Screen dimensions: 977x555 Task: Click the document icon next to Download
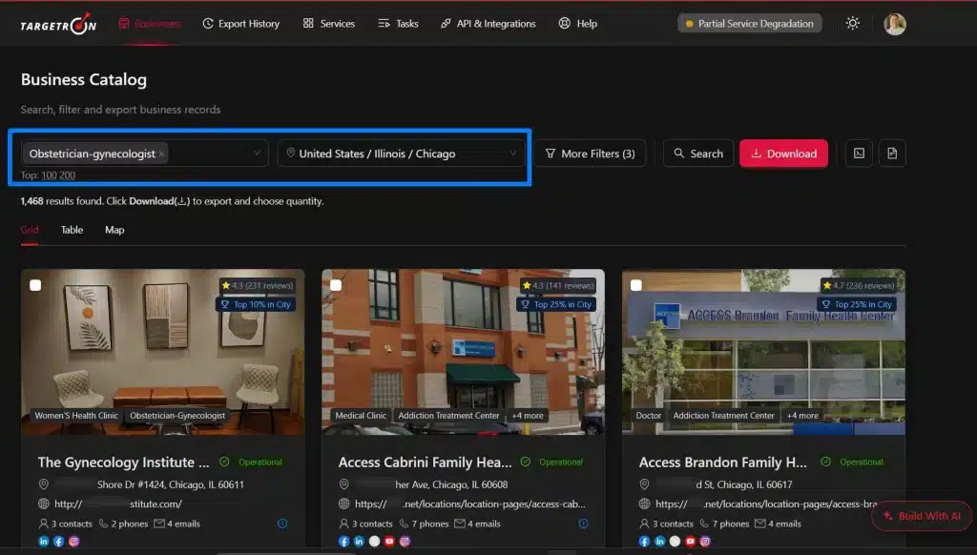(892, 154)
